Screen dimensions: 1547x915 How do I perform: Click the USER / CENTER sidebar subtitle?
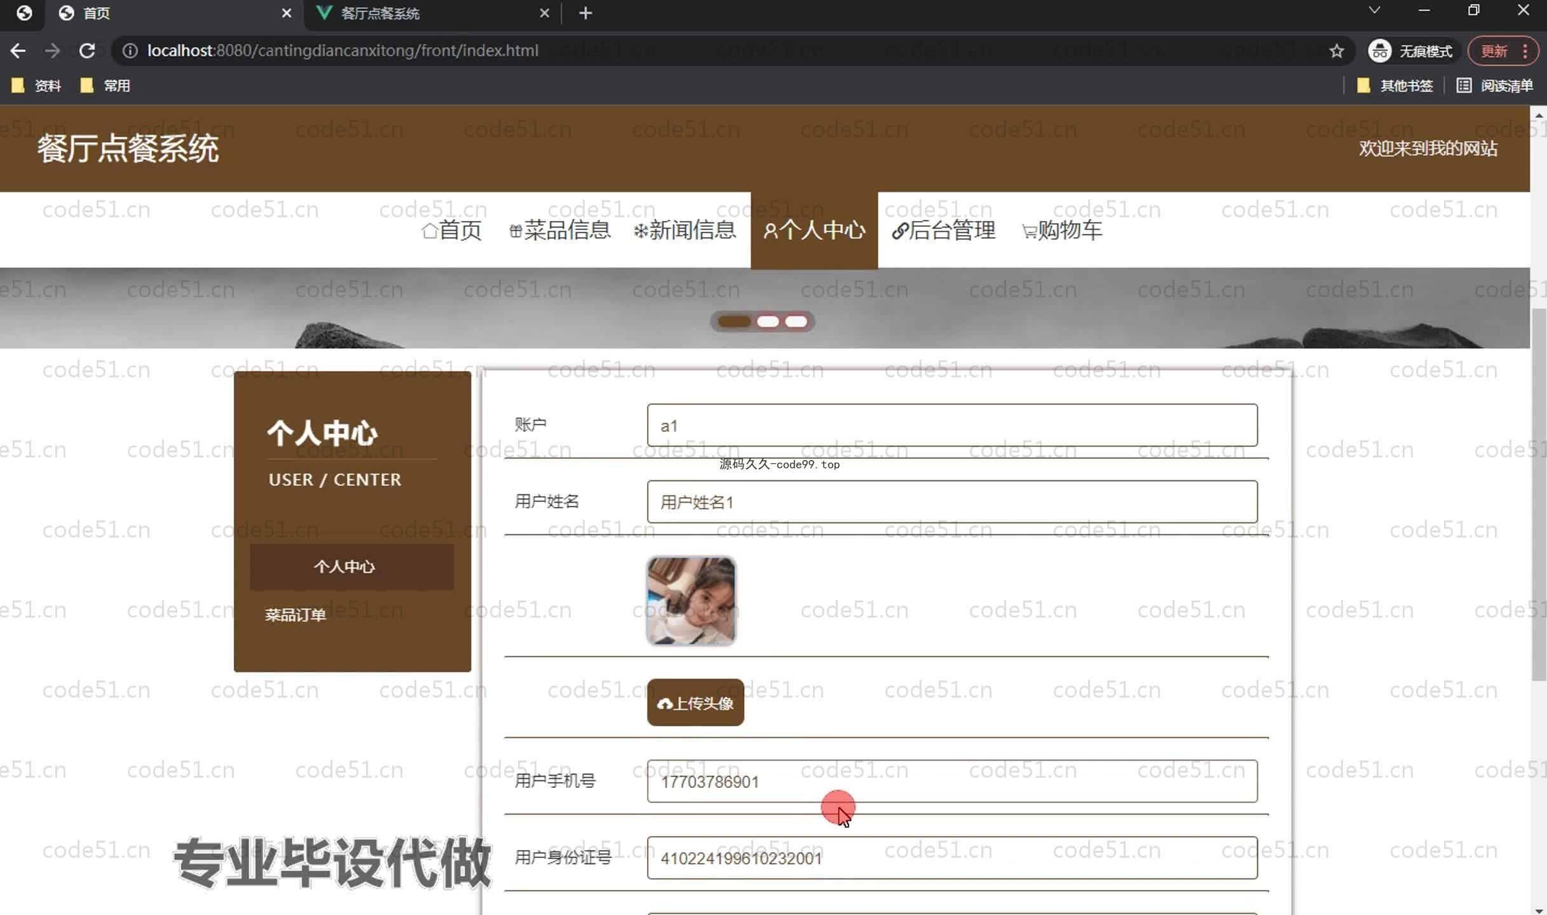tap(335, 480)
